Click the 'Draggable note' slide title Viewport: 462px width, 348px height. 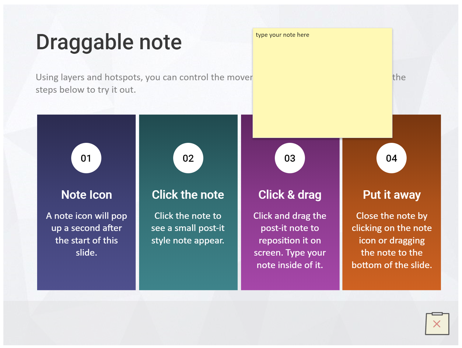(109, 42)
